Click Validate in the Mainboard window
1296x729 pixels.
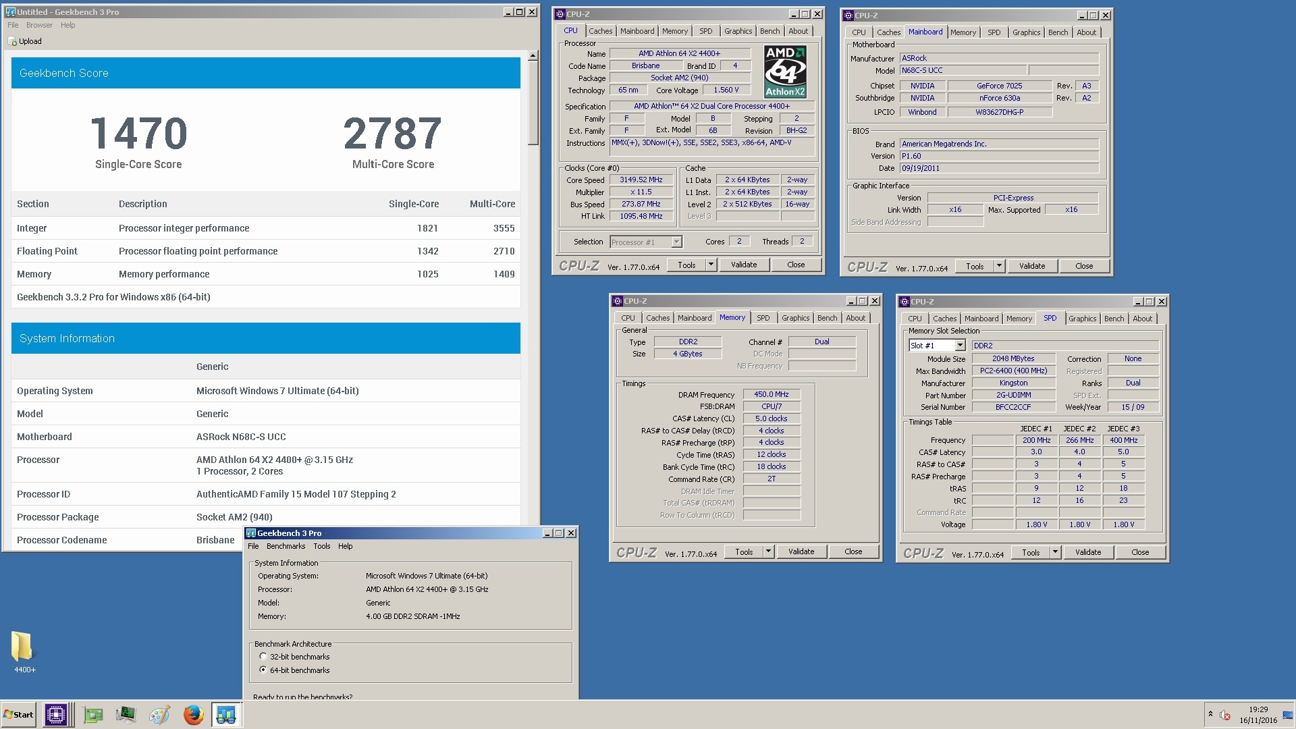pyautogui.click(x=1032, y=266)
